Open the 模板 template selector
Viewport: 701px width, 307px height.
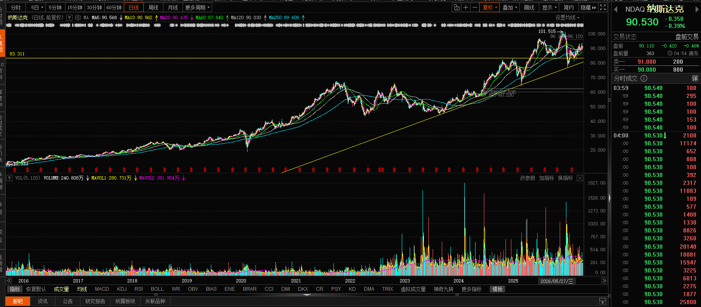[x=498, y=289]
